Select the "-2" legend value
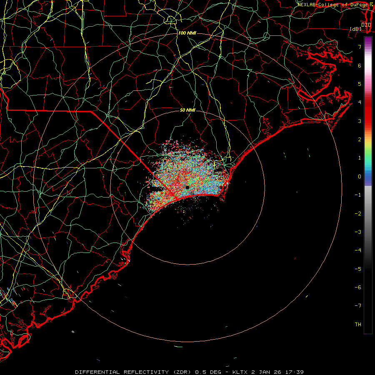The width and height of the screenshot is (375, 375). pyautogui.click(x=358, y=214)
